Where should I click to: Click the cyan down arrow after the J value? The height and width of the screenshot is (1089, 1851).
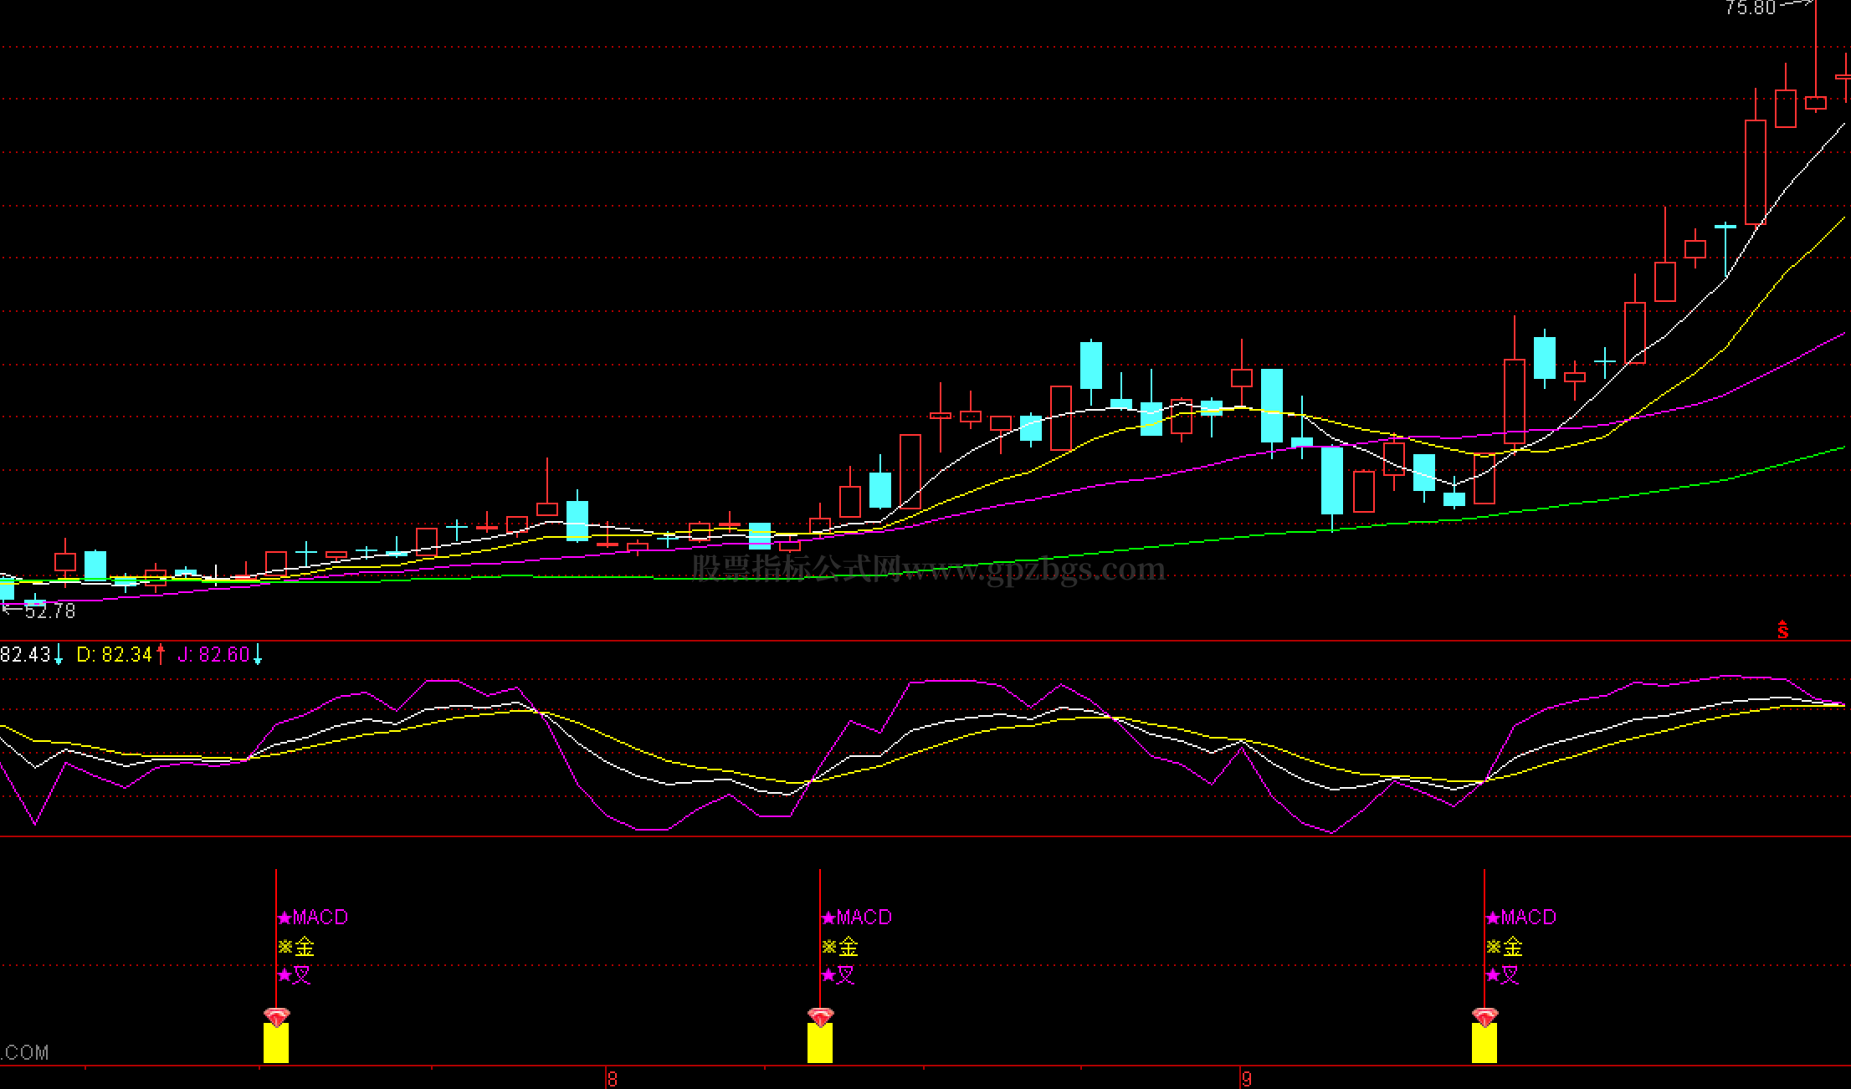tap(258, 654)
